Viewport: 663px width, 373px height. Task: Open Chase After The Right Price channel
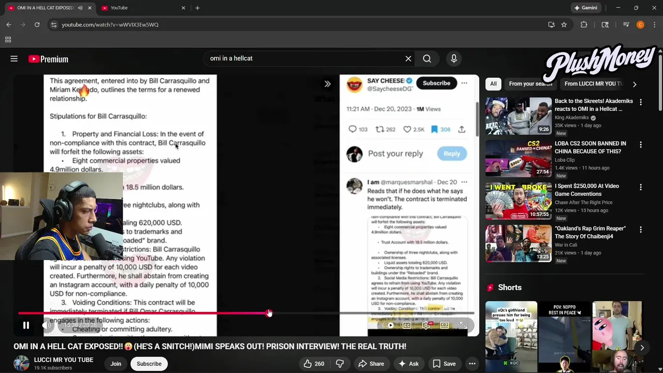pos(584,203)
